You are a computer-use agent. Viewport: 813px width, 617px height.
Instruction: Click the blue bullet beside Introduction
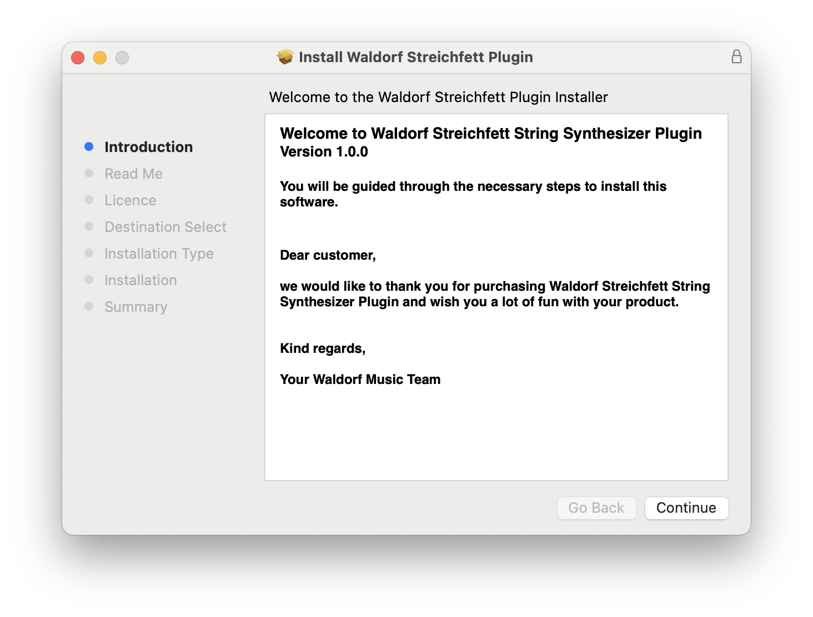tap(89, 146)
